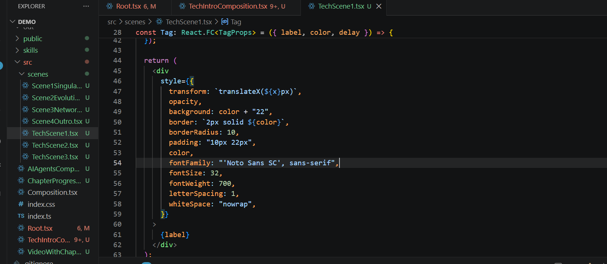Viewport: 607px width, 264px height.
Task: Click the EXPLORER panel title
Action: pyautogui.click(x=31, y=6)
